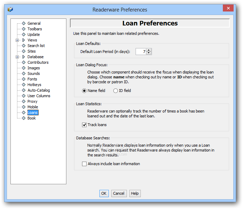The image size is (243, 209).
Task: Open the Book preferences page
Action: click(x=32, y=118)
